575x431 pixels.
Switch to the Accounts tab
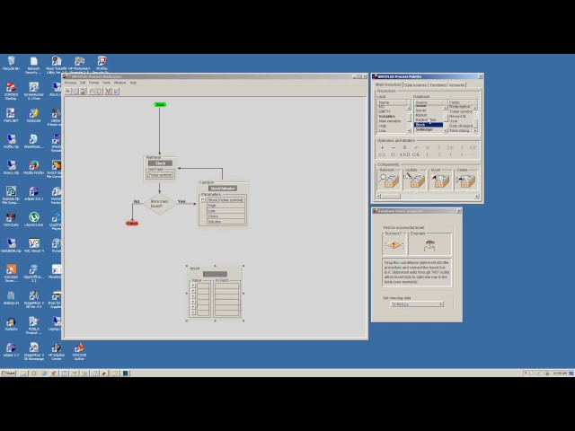456,85
